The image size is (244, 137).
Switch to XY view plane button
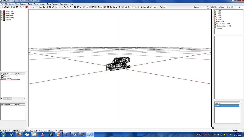pyautogui.click(x=57, y=7)
